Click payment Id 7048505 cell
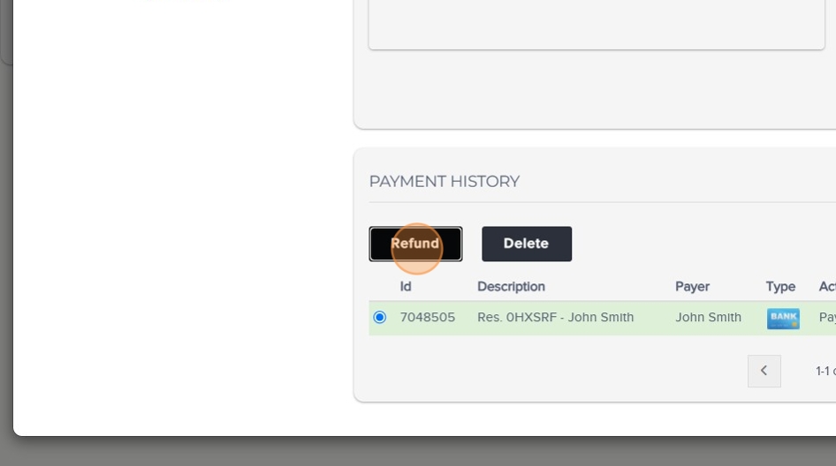The width and height of the screenshot is (836, 466). 428,318
